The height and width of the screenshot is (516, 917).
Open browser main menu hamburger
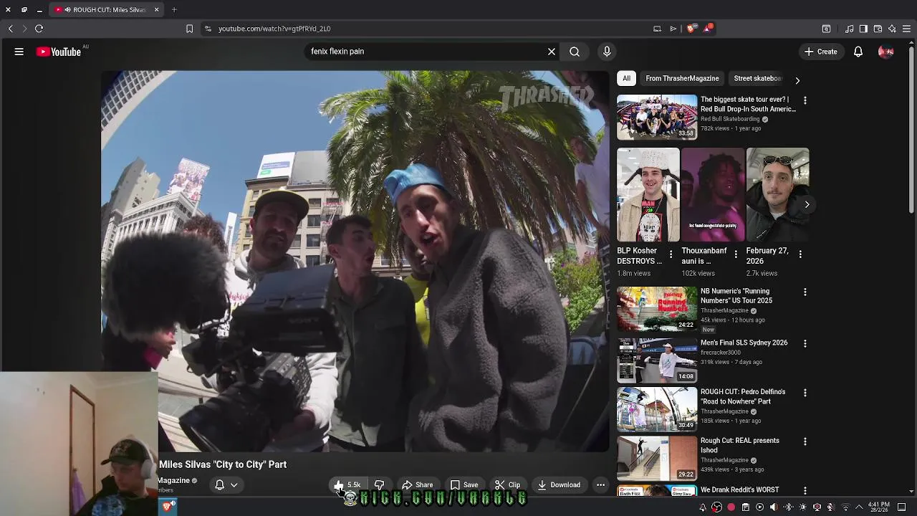(907, 29)
